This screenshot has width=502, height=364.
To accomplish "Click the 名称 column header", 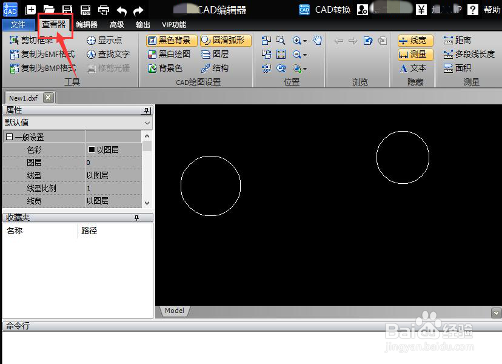I will [39, 231].
